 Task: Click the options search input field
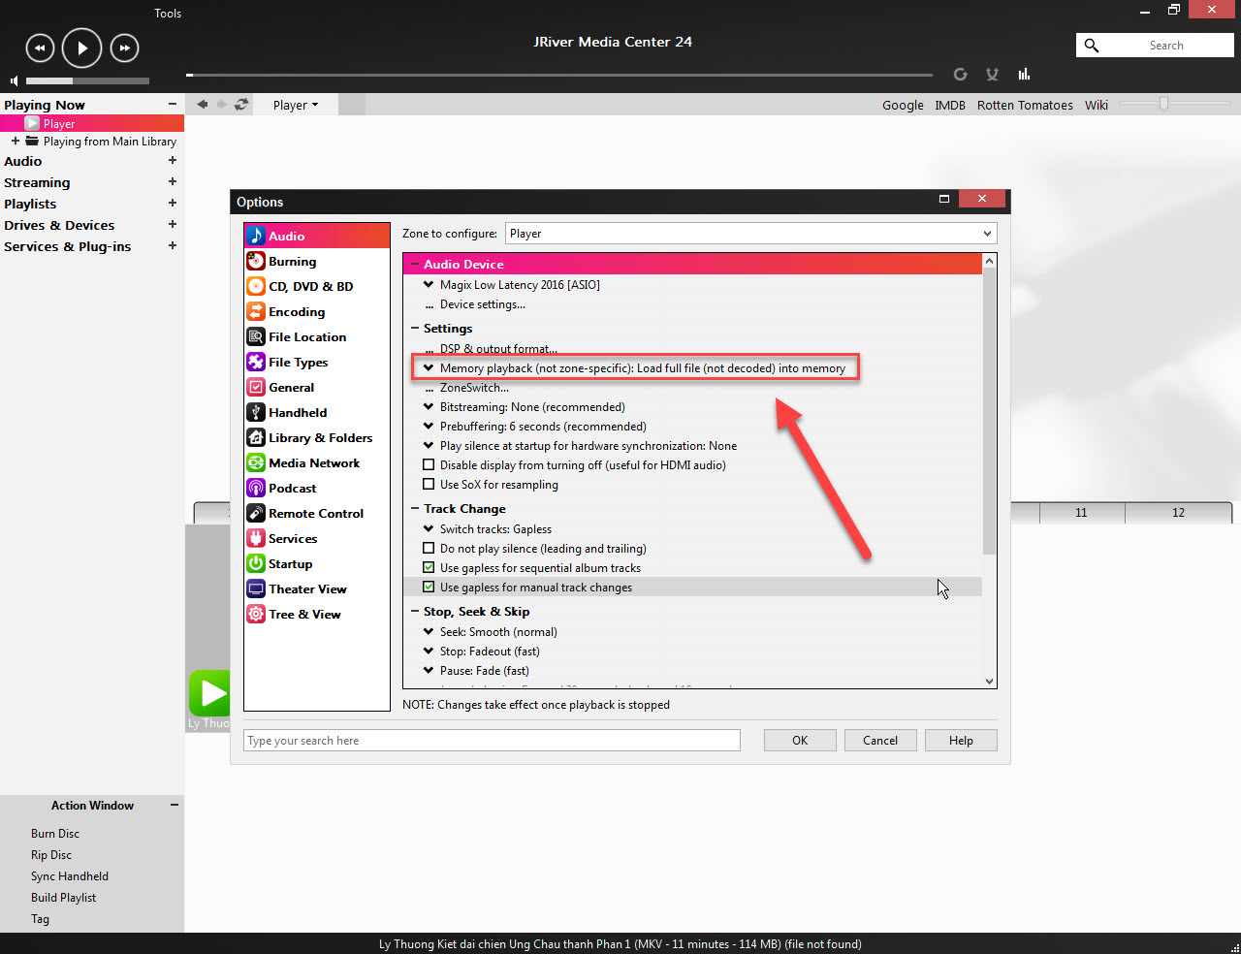pos(492,741)
